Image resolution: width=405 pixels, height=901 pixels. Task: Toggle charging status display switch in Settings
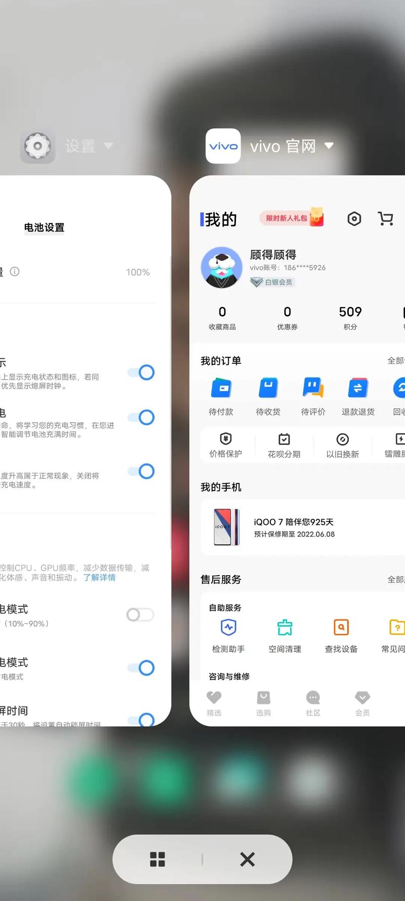click(141, 372)
